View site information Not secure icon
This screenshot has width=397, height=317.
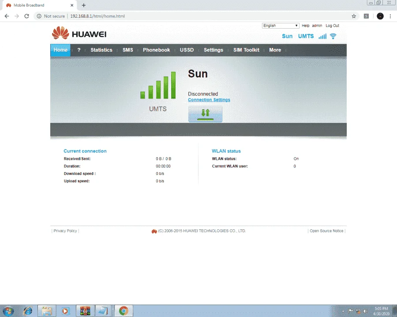pyautogui.click(x=39, y=16)
